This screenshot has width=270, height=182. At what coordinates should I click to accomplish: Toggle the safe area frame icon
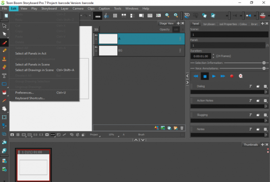30,135
